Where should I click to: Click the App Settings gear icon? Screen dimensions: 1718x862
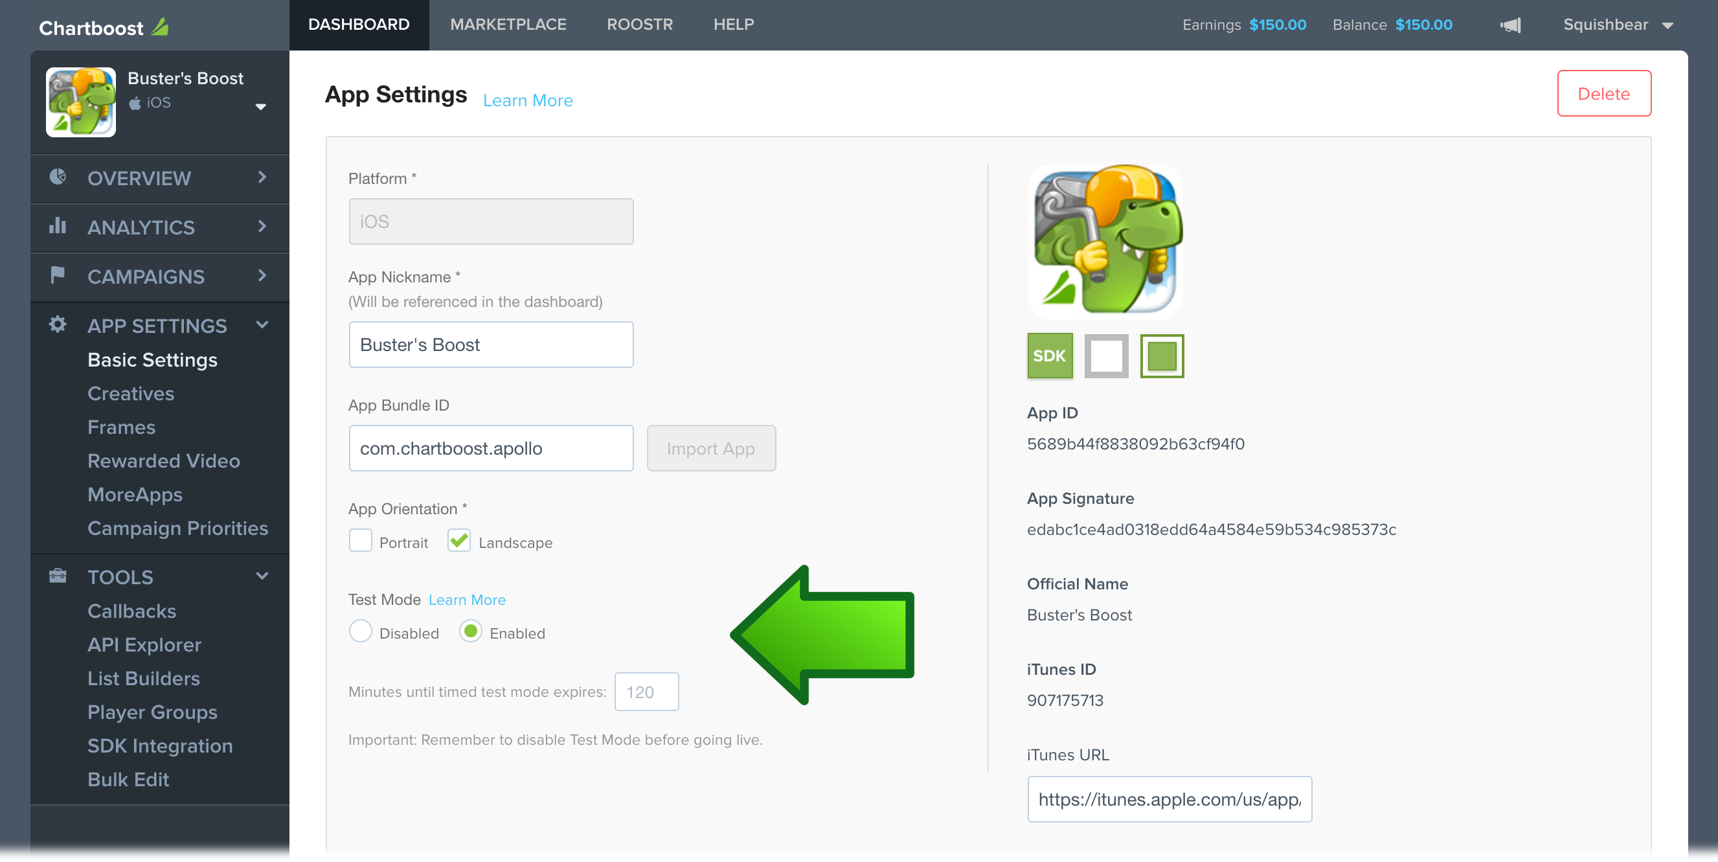58,324
